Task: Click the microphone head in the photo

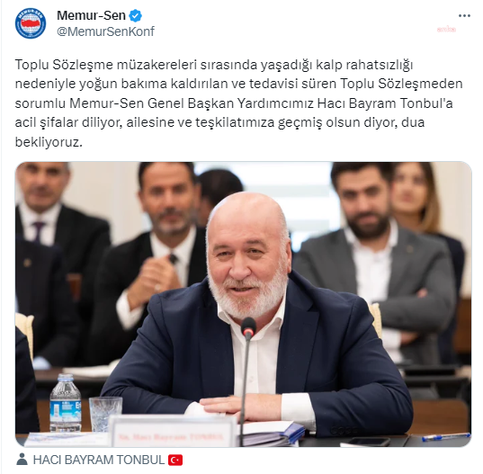Action: pos(248,328)
